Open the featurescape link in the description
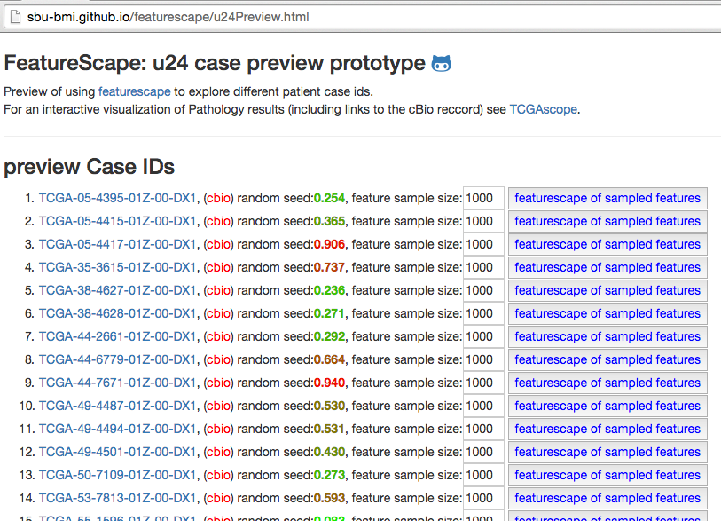 pos(134,91)
